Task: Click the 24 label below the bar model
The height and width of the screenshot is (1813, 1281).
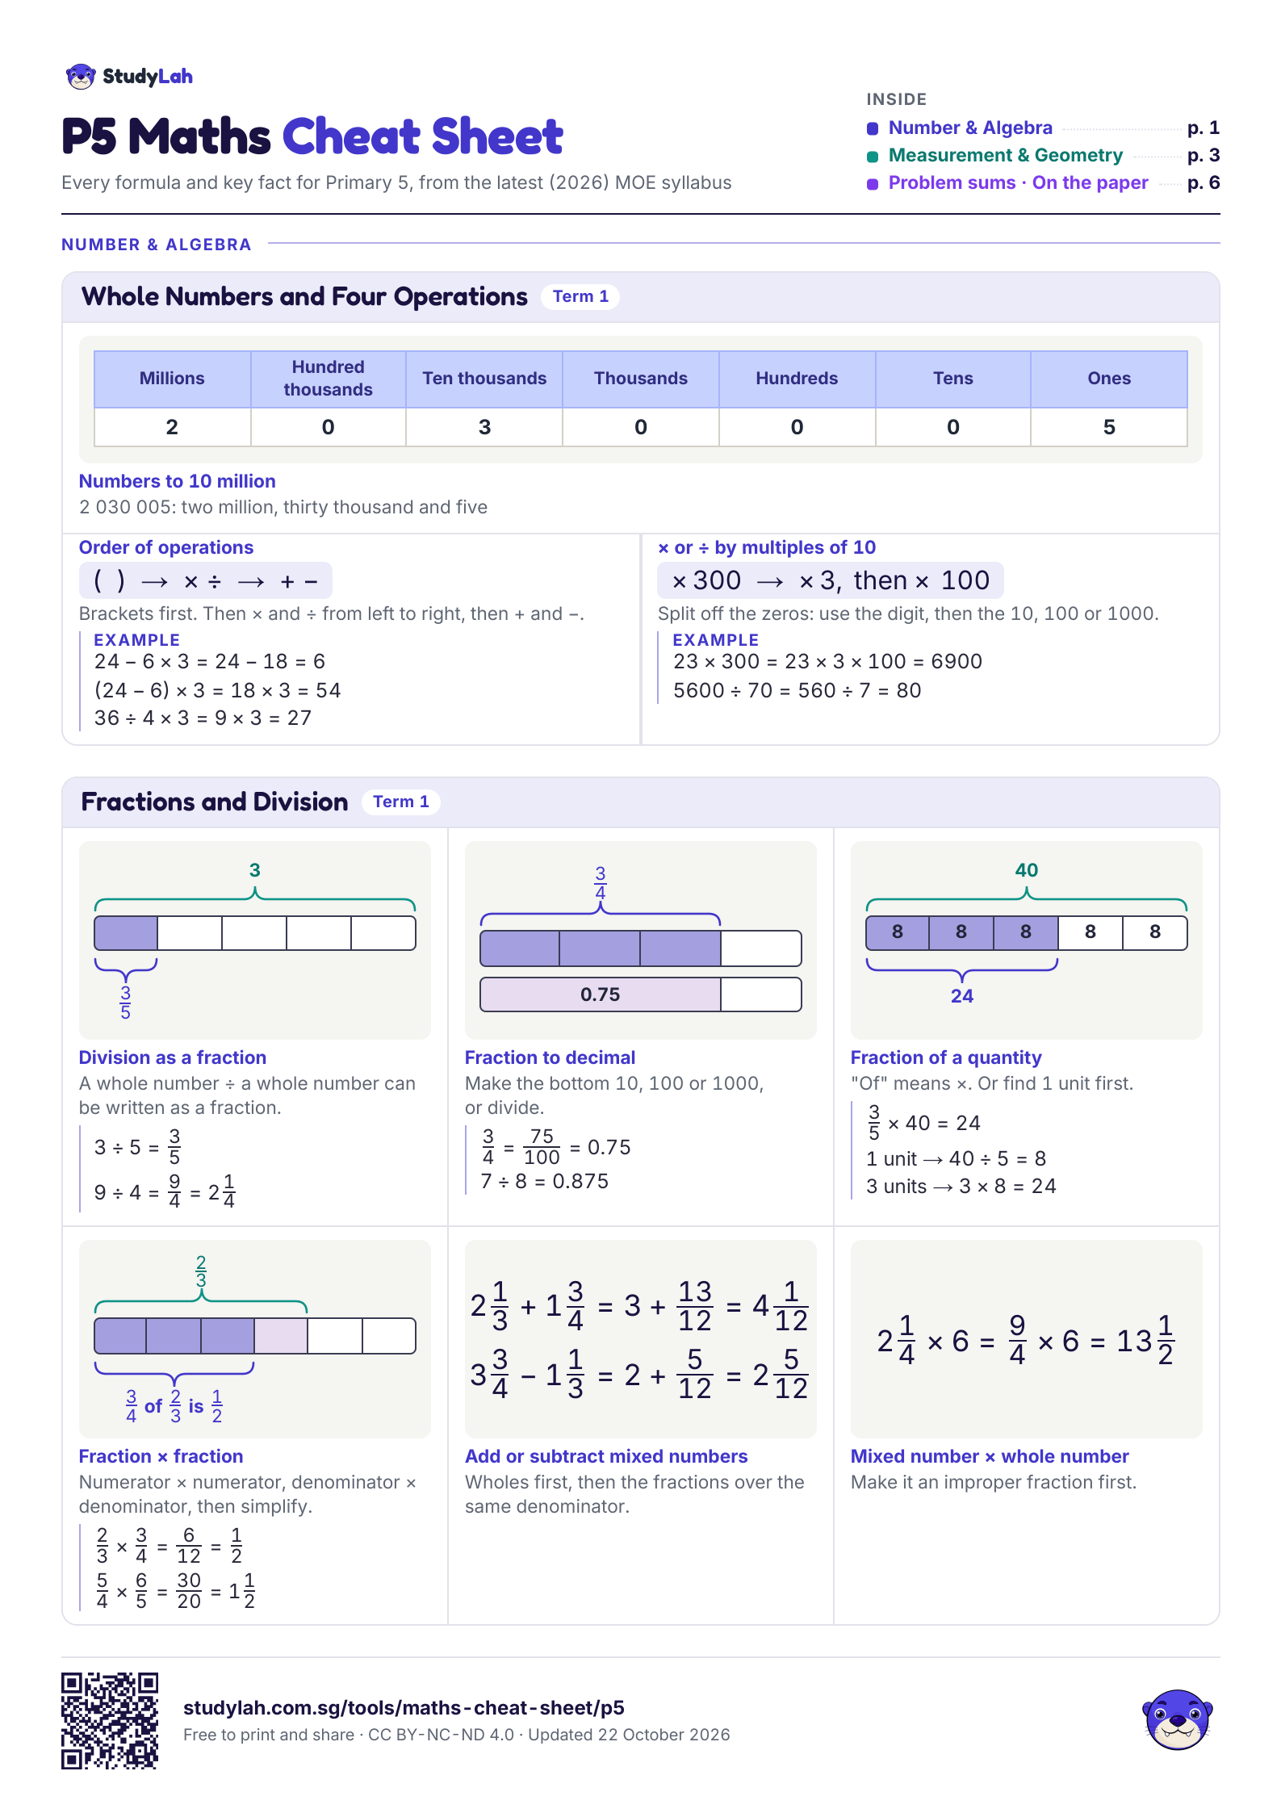Action: [962, 996]
